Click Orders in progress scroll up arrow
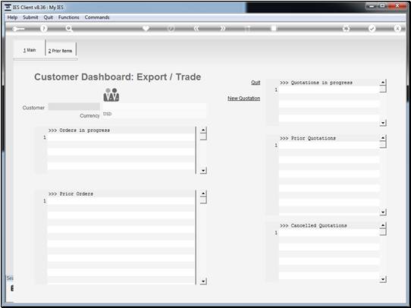The image size is (411, 308). coord(203,130)
